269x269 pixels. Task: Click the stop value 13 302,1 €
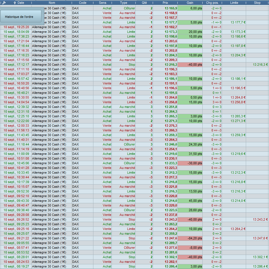[x=260, y=257]
